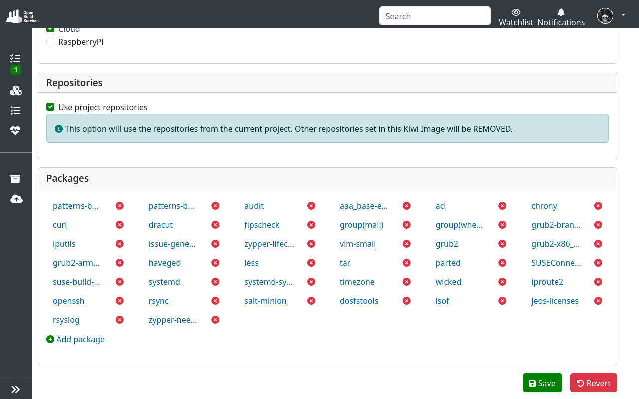Uncheck the Cloud checkbox

tap(50, 29)
